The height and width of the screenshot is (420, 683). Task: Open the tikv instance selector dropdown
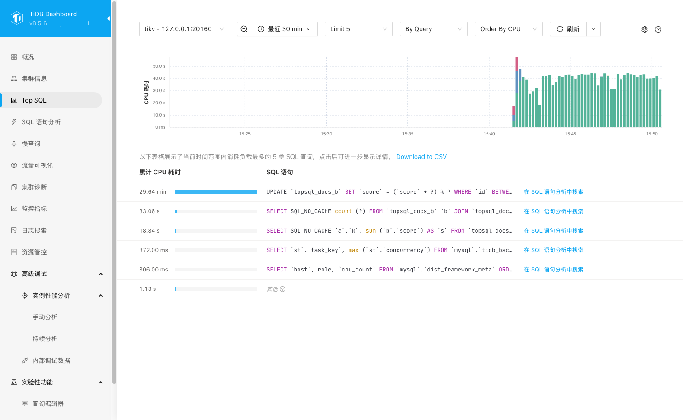(x=184, y=29)
